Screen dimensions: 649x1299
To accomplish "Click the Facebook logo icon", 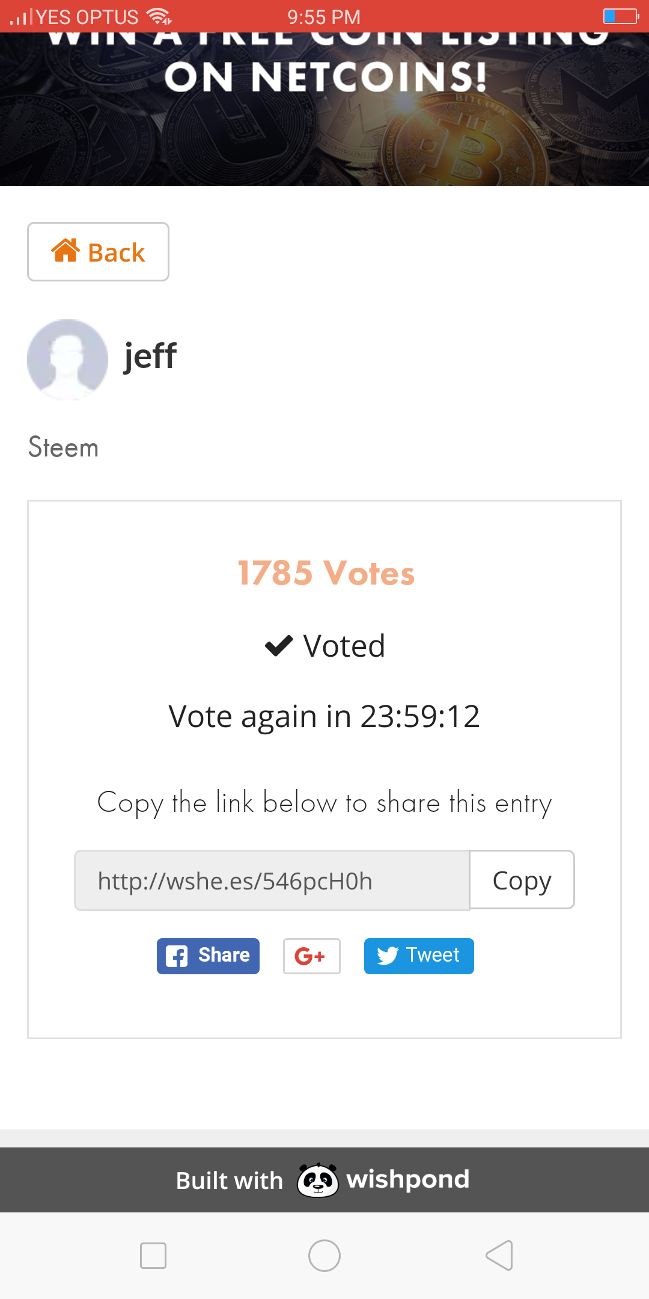I will 177,956.
